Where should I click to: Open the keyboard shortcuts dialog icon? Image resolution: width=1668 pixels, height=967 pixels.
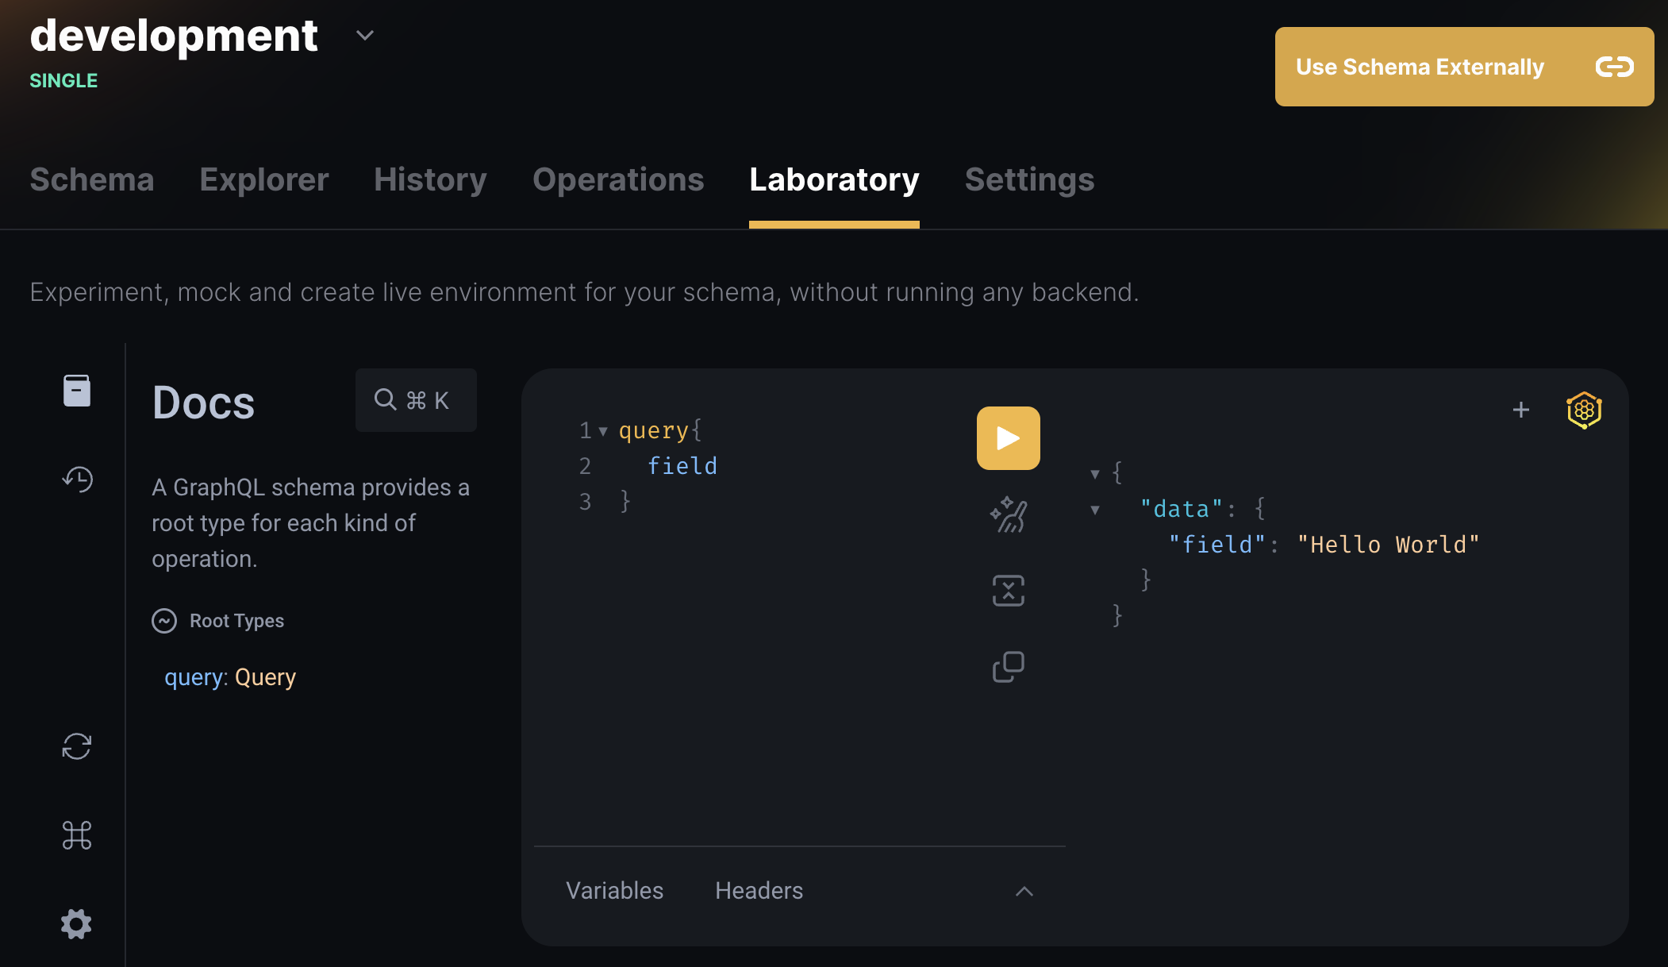click(x=77, y=835)
